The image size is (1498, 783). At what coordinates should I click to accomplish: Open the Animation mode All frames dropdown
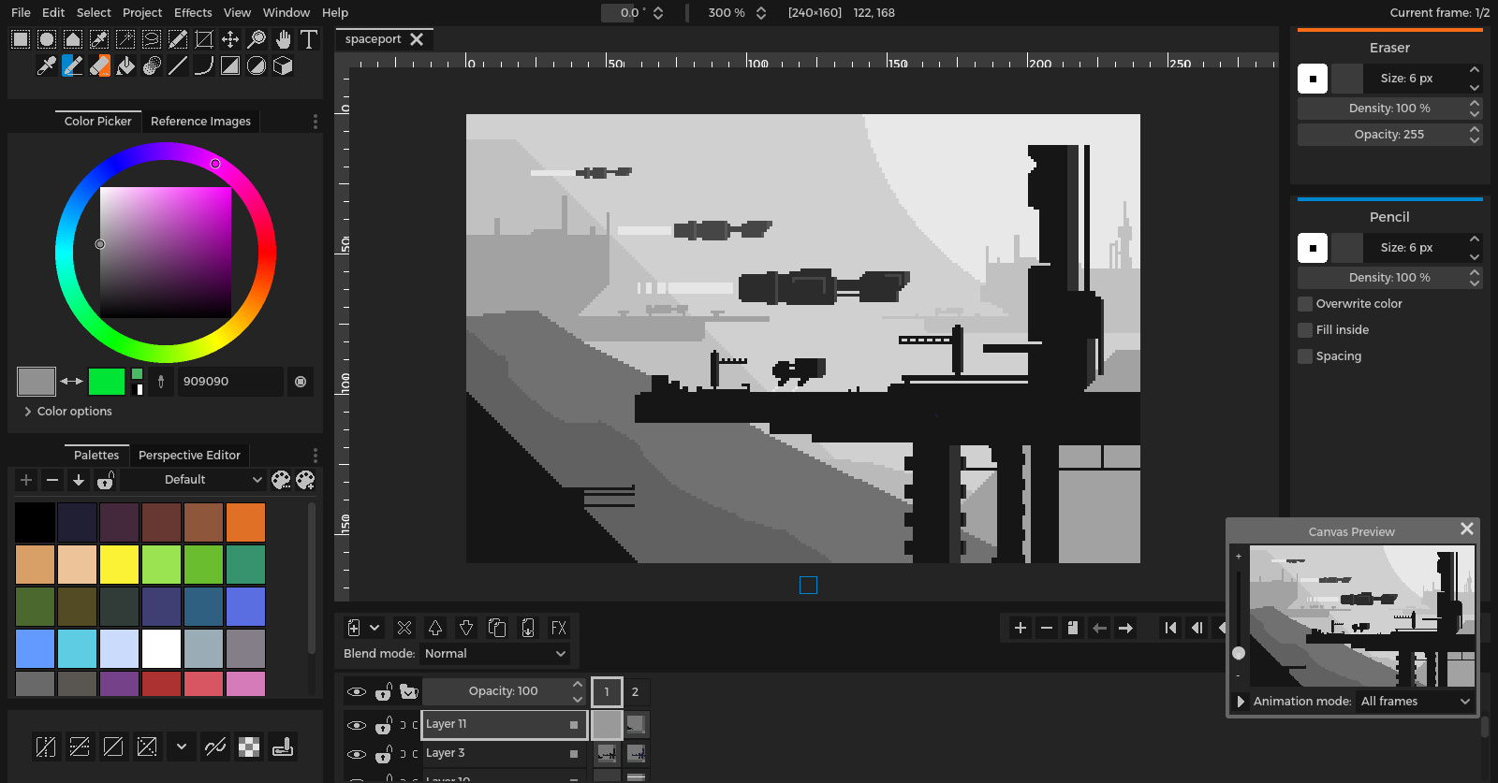tap(1415, 702)
